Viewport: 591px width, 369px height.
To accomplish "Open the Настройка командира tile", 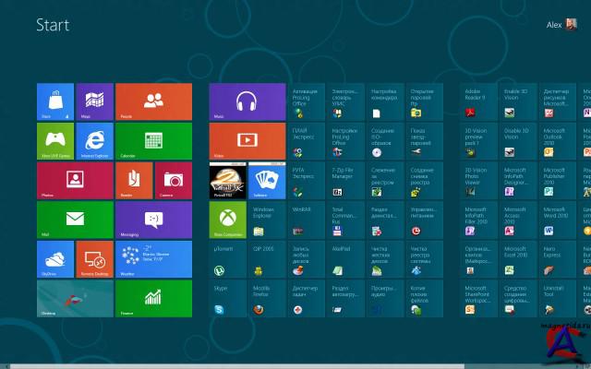I will pos(385,101).
